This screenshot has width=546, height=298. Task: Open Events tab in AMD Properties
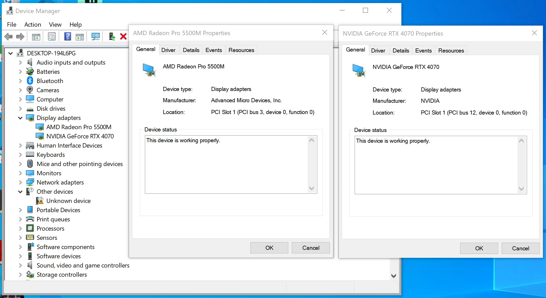click(x=214, y=50)
